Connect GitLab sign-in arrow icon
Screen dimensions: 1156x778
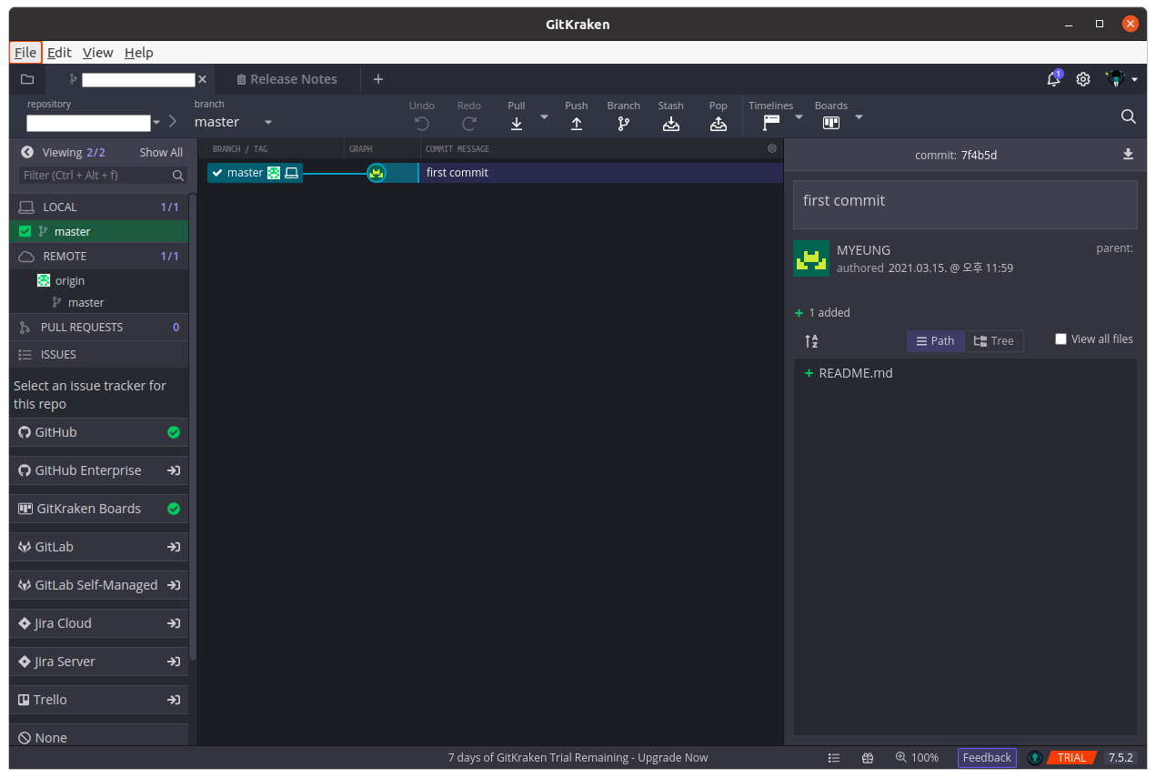click(174, 547)
